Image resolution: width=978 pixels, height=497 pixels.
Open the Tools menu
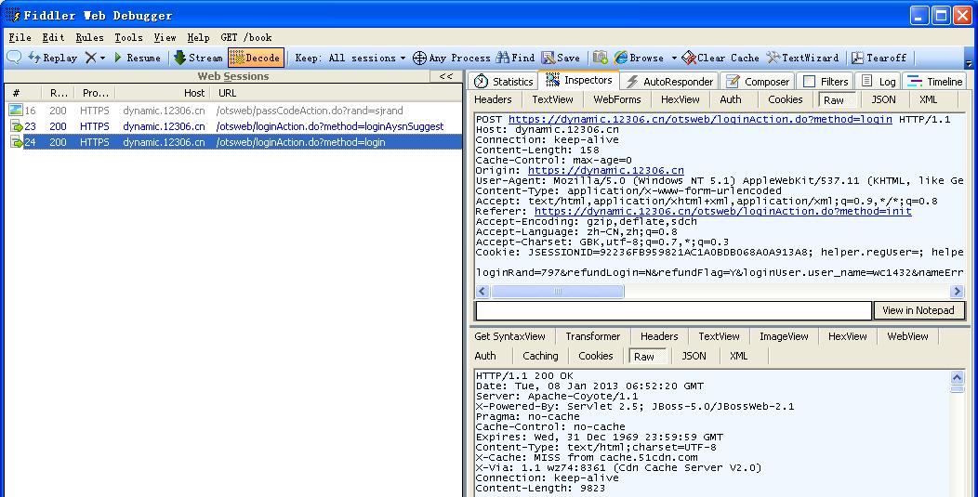point(128,37)
